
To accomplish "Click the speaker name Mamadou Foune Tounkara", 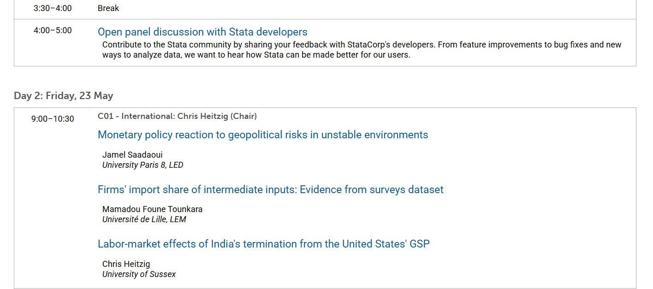I will tap(152, 209).
